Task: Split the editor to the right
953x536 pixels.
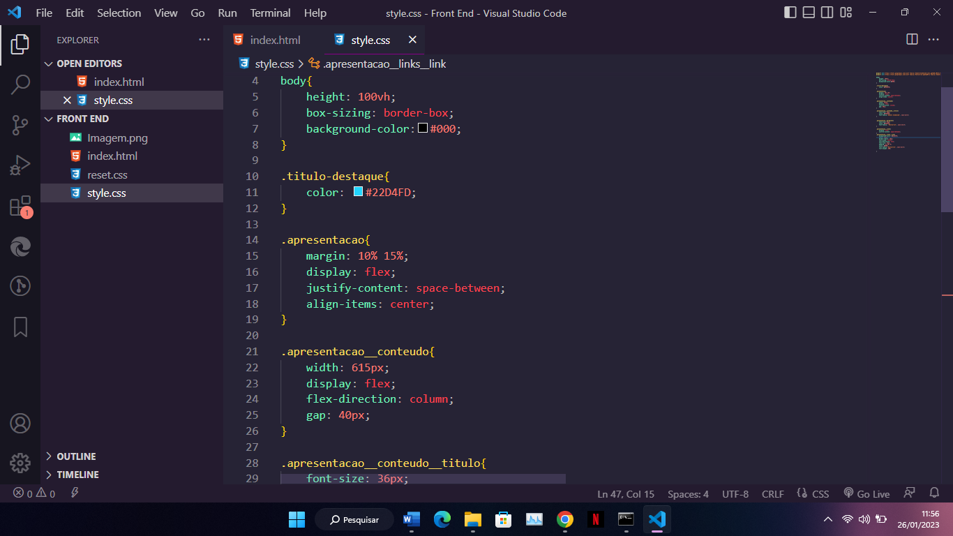Action: [912, 40]
